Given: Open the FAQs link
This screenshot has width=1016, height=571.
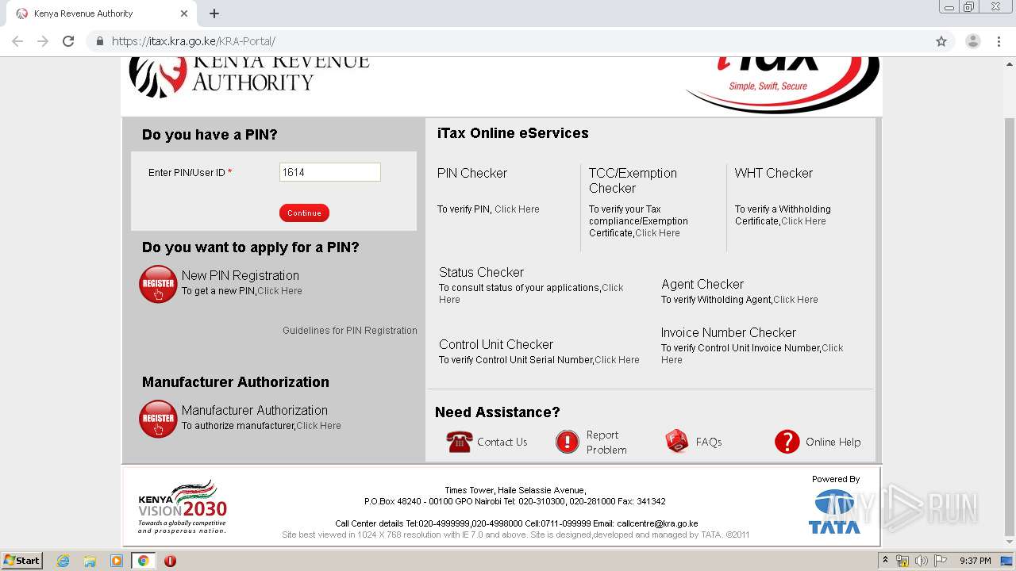Looking at the screenshot, I should click(x=709, y=442).
